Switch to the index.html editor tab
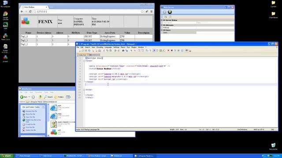Viewport: 282px width, 158px height. 82,55
